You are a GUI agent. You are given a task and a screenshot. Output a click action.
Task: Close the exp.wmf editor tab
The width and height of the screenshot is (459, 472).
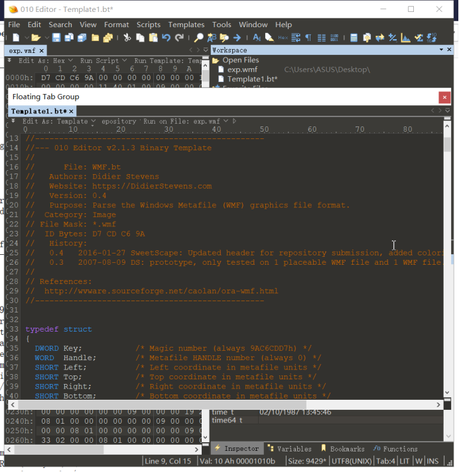tap(42, 51)
